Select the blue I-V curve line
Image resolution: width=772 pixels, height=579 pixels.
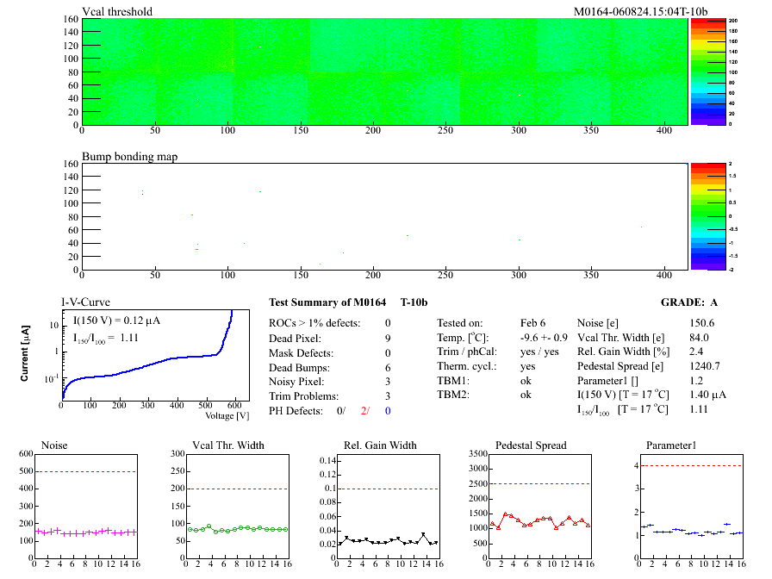[x=172, y=368]
